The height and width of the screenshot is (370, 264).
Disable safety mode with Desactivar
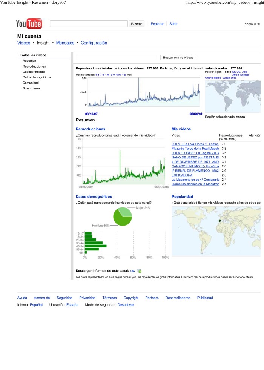pos(126,304)
